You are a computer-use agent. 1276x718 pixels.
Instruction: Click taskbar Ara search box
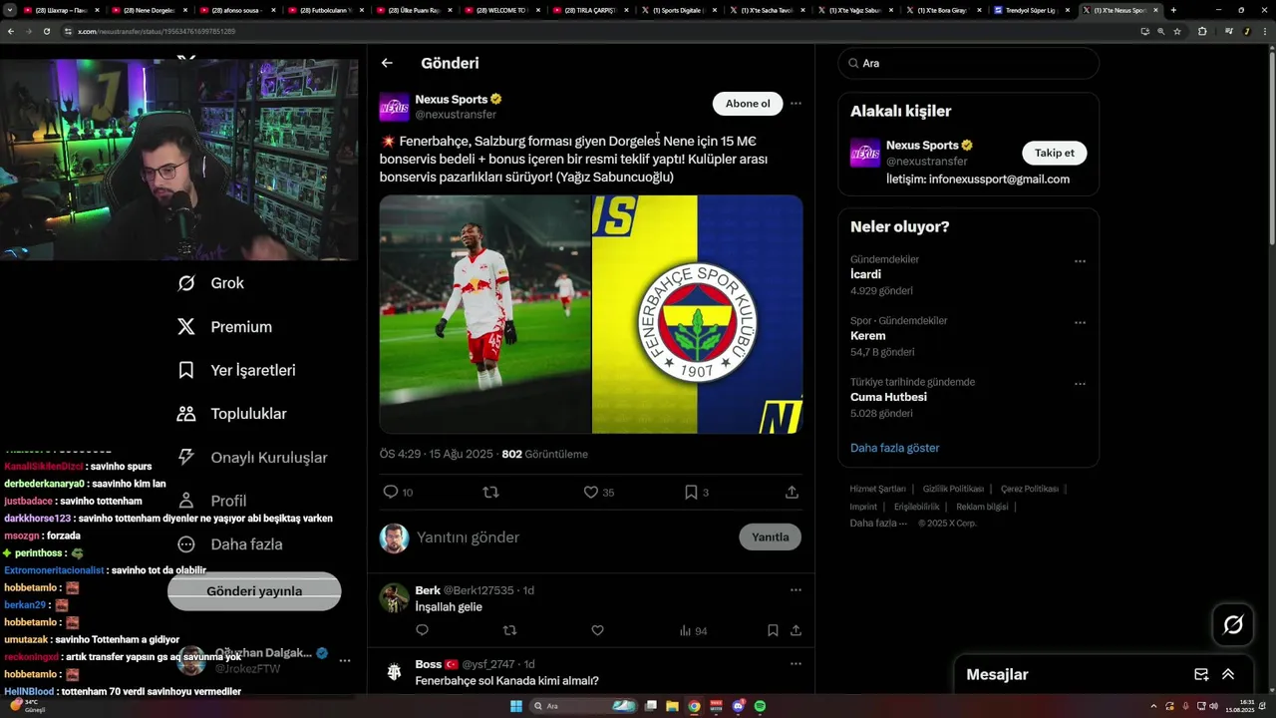[584, 706]
